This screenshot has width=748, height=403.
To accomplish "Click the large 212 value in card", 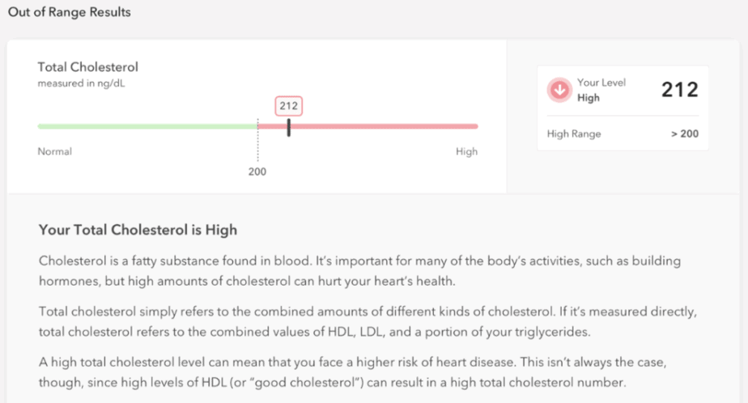I will pos(680,90).
